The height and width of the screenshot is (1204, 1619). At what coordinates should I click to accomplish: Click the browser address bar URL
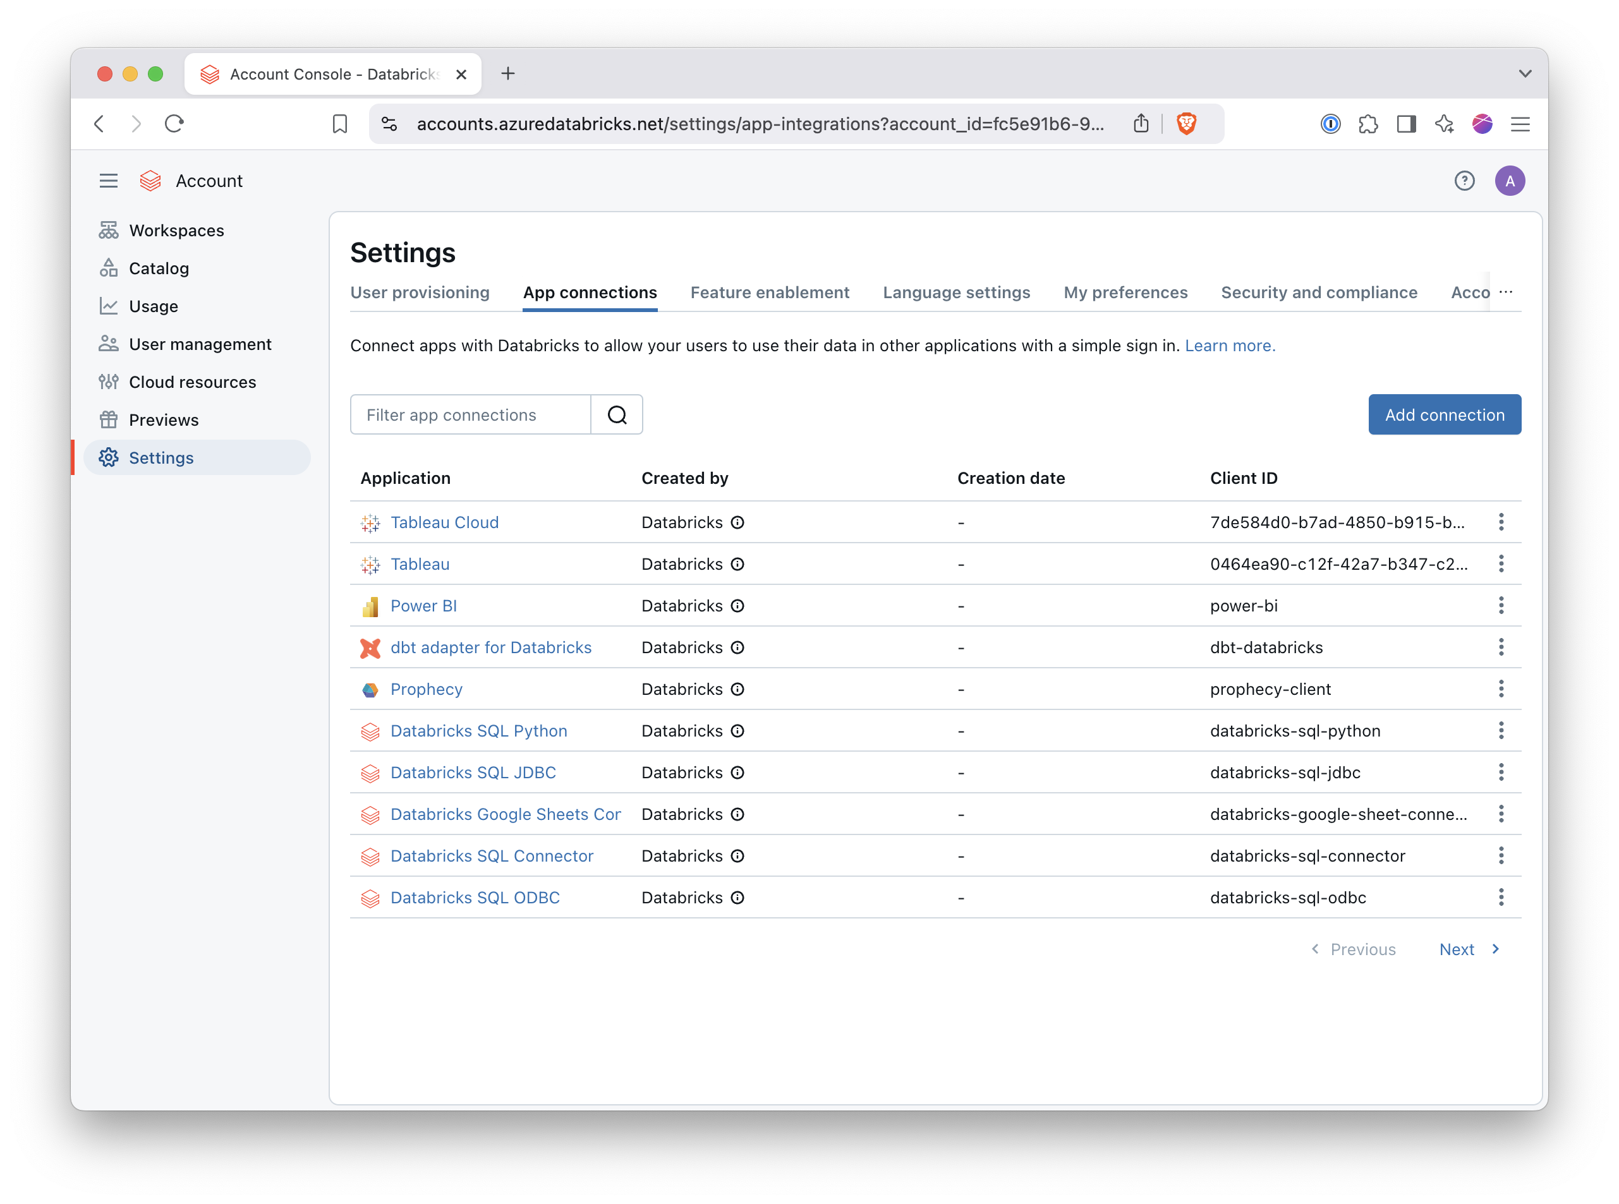click(760, 124)
